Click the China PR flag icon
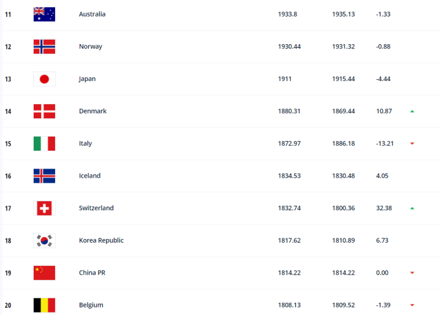The height and width of the screenshot is (315, 441). (44, 273)
